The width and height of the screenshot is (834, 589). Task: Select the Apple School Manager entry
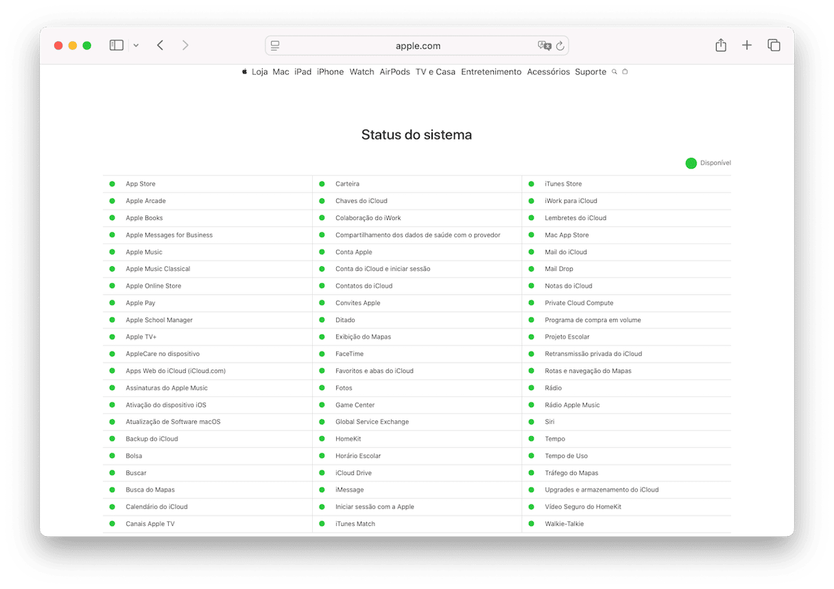pos(159,320)
